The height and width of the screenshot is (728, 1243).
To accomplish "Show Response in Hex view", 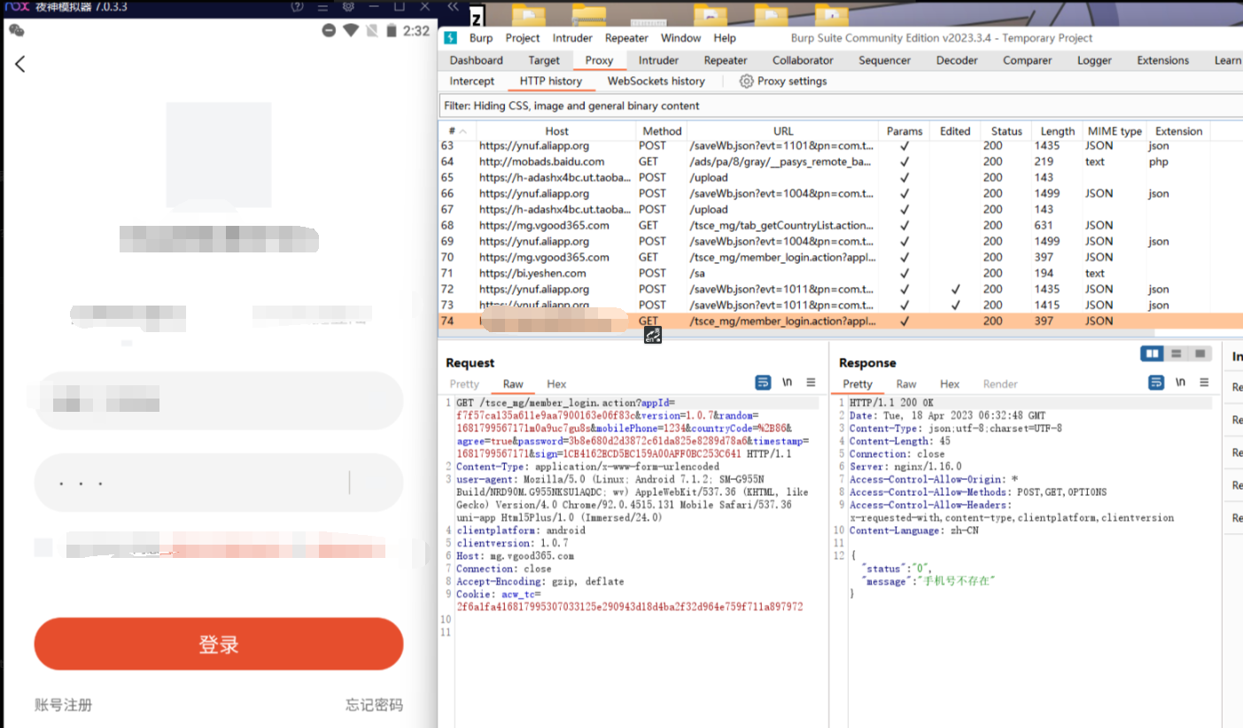I will click(950, 383).
